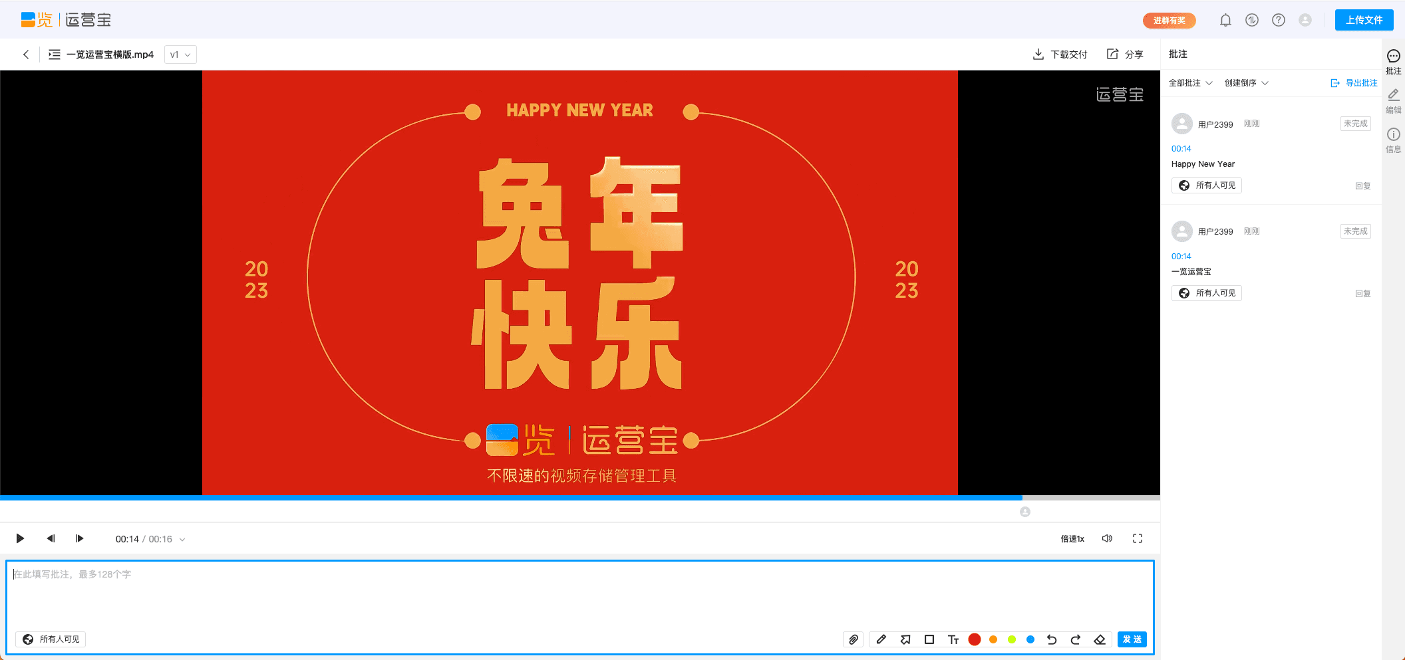Attach a file using the paperclip icon
This screenshot has width=1405, height=660.
854,639
